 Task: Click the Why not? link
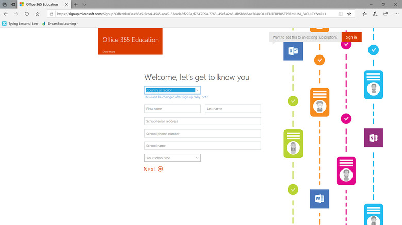point(201,97)
